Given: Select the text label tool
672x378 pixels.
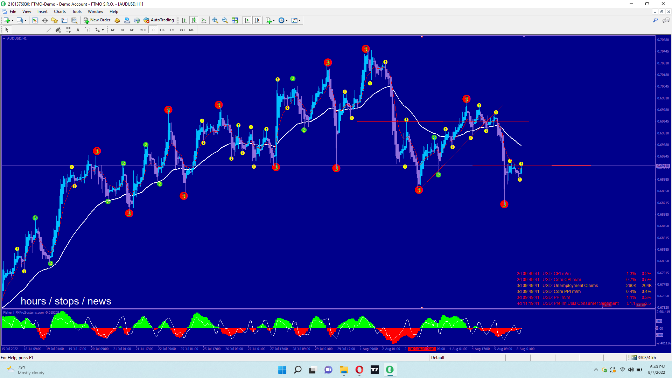Looking at the screenshot, I should click(x=87, y=30).
